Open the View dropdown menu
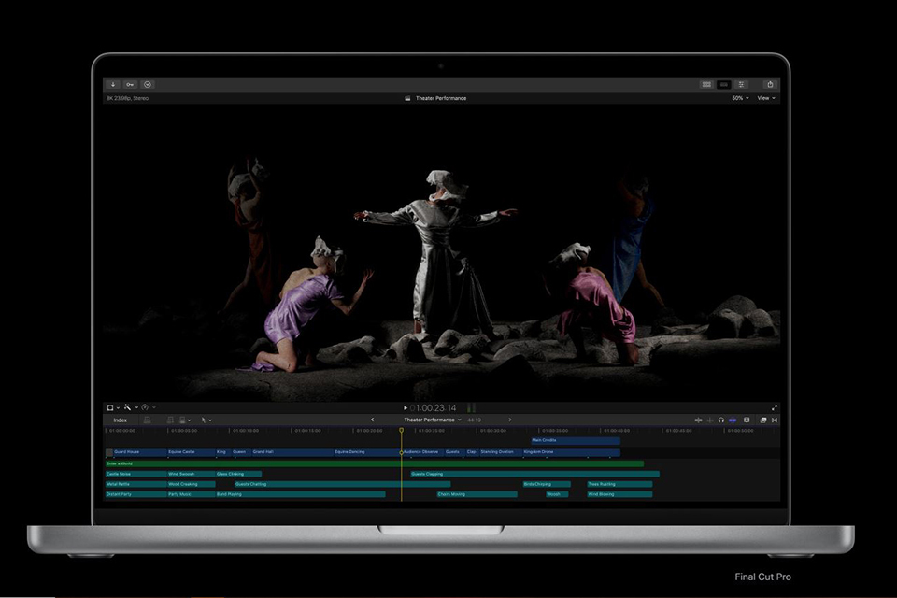897x598 pixels. click(x=766, y=97)
